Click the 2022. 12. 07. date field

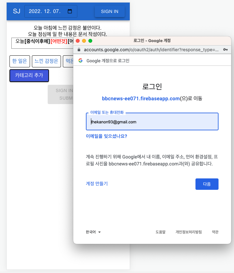(51, 11)
